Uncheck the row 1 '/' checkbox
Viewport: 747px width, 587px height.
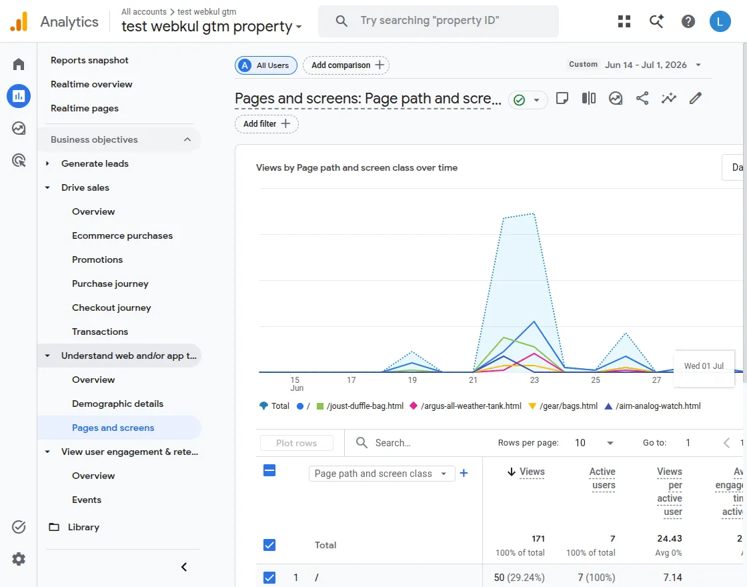tap(269, 578)
